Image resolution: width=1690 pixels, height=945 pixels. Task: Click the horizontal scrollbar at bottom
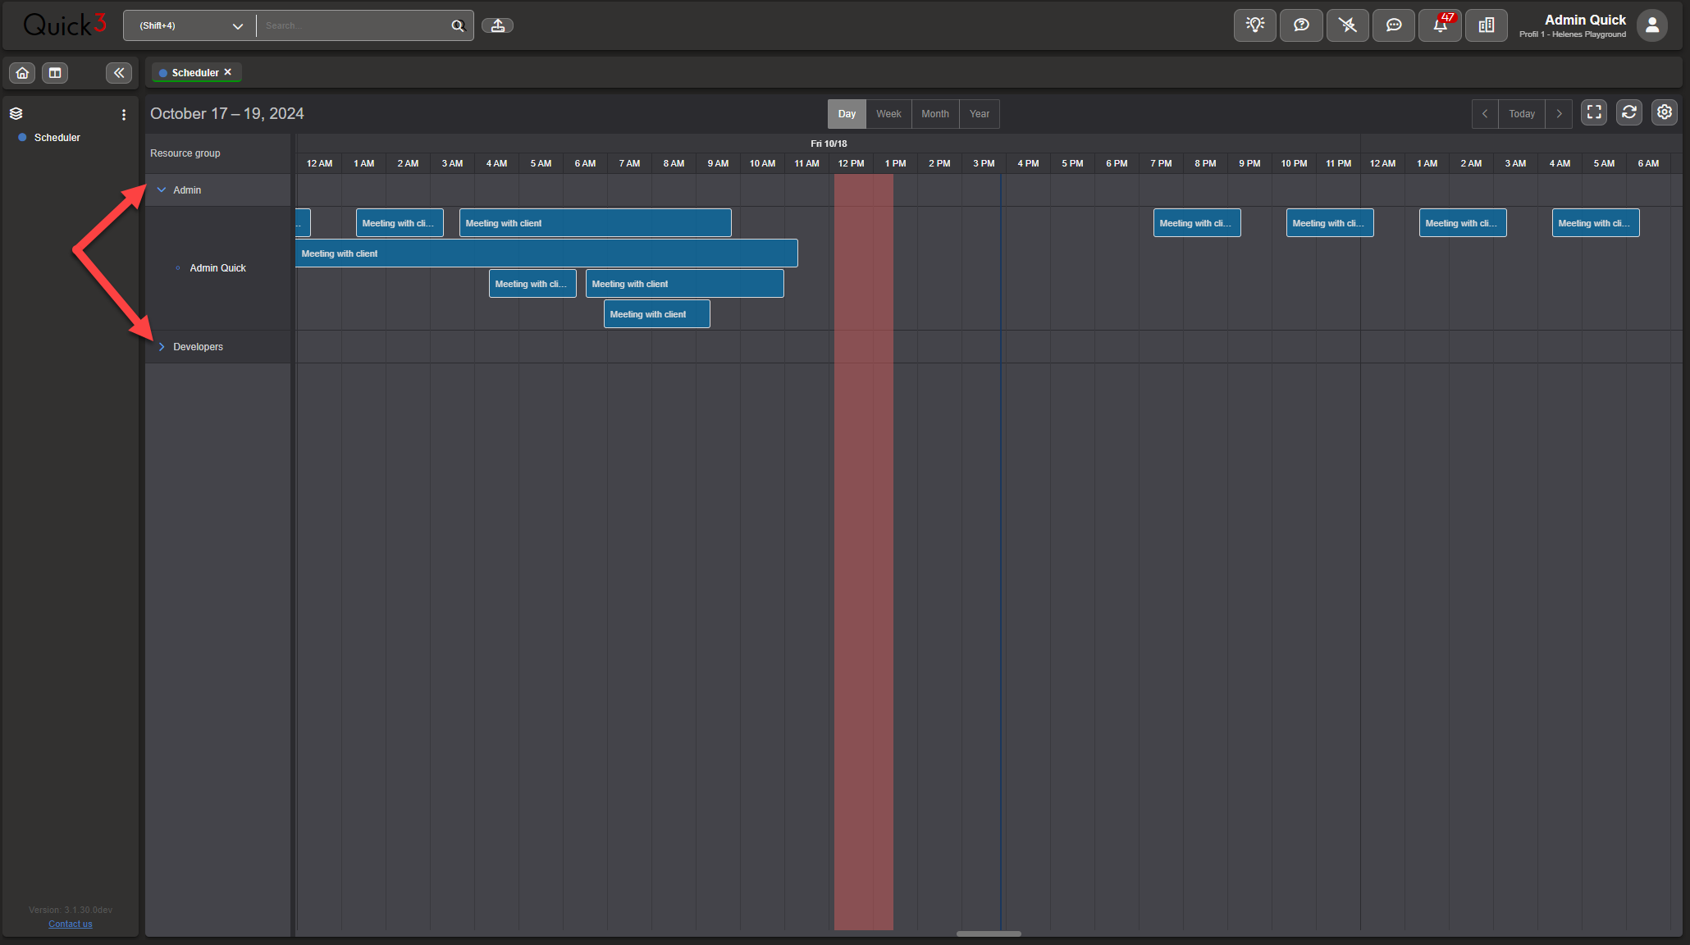[989, 934]
